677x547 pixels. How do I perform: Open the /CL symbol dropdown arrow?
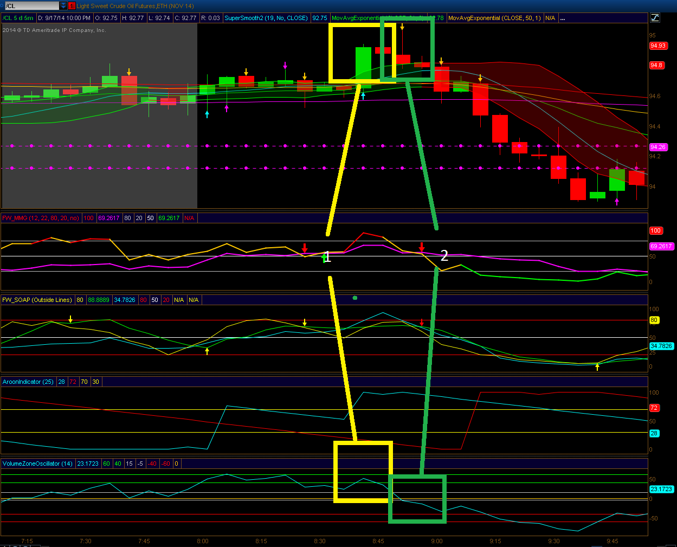[63, 6]
